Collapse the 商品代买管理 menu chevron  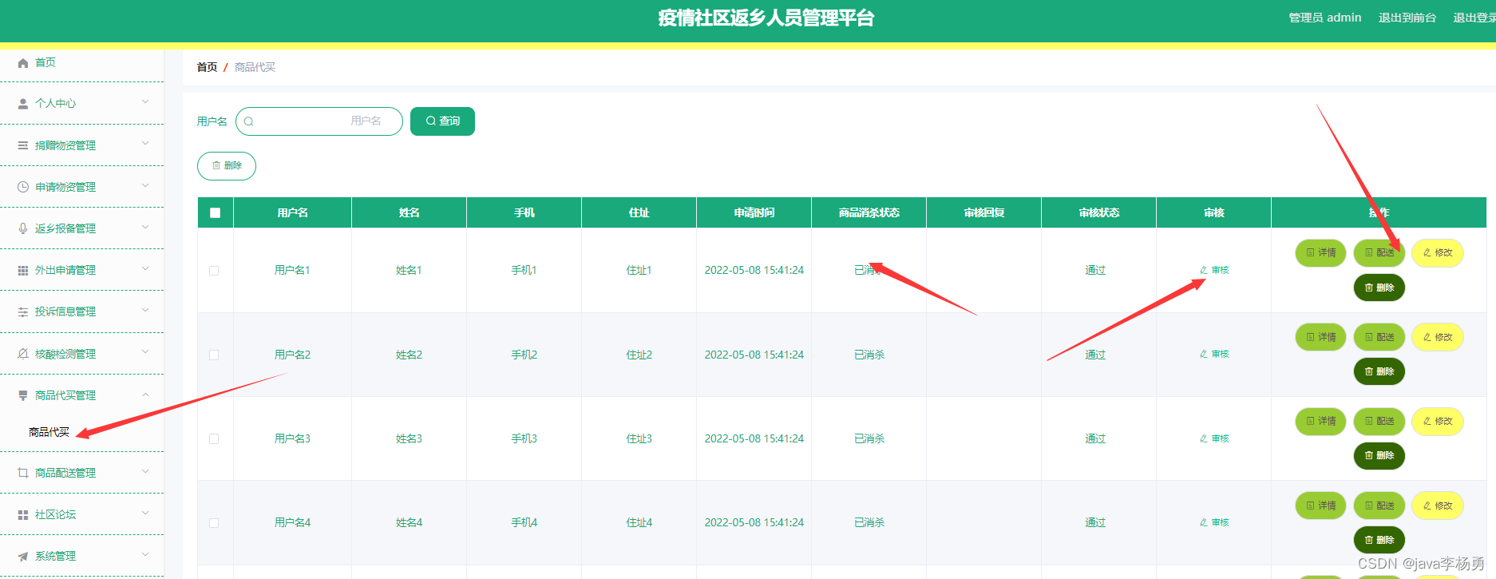[x=145, y=394]
